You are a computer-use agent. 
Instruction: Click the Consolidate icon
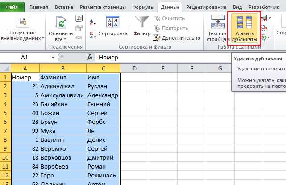click(x=264, y=28)
